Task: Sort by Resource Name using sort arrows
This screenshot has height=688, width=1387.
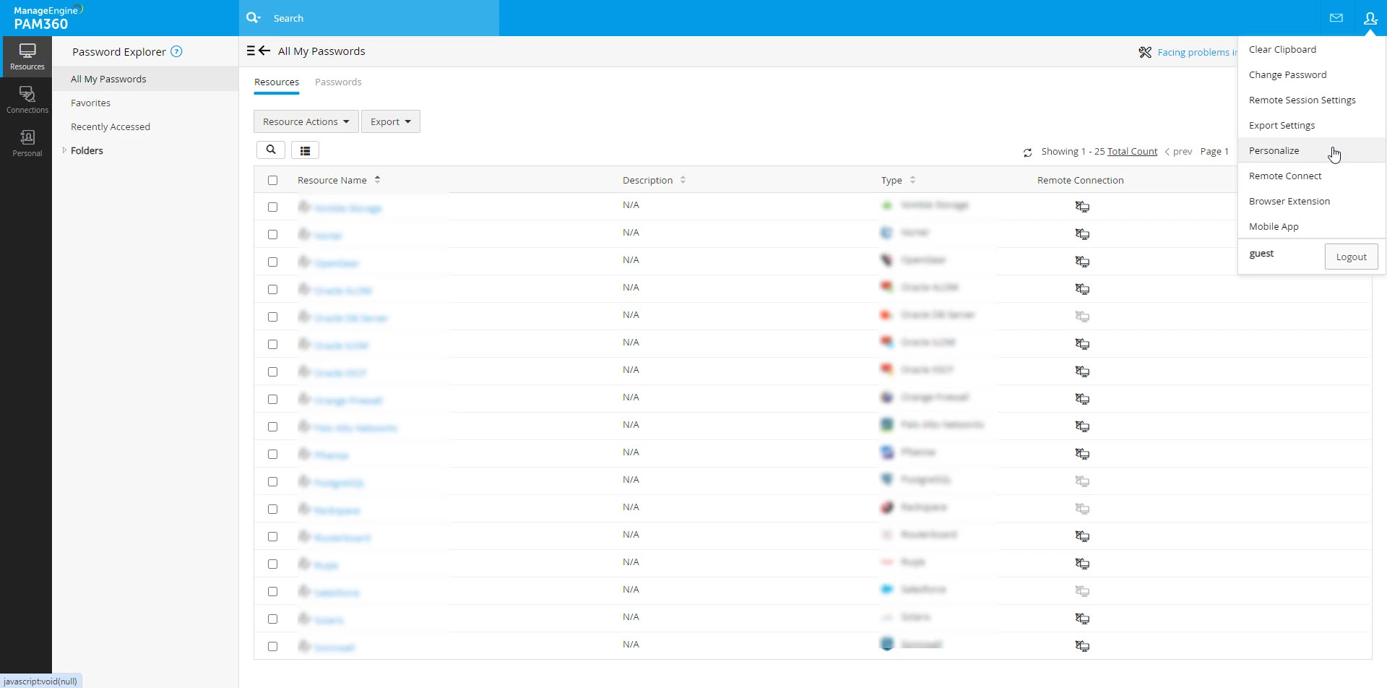Action: 377,180
